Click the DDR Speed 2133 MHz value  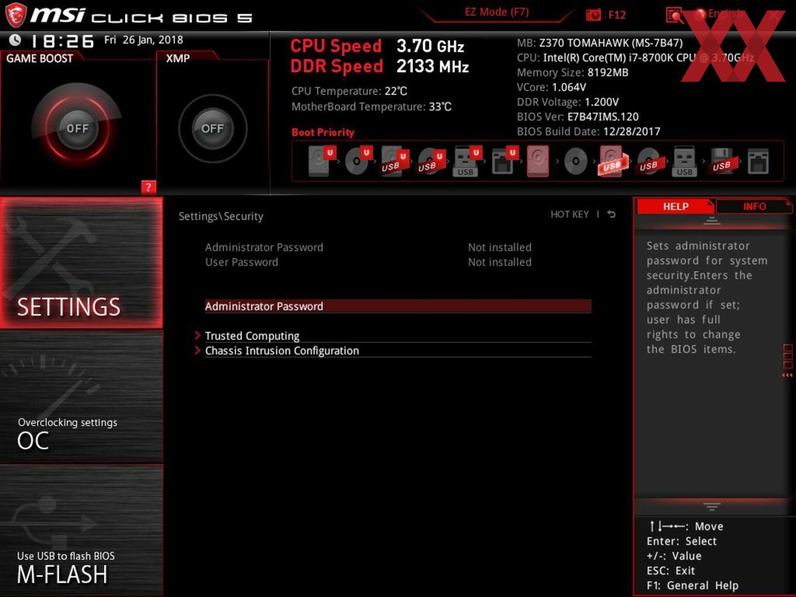pyautogui.click(x=433, y=67)
